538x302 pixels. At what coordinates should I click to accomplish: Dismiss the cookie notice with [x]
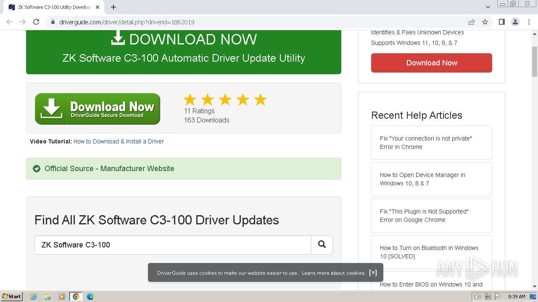373,273
